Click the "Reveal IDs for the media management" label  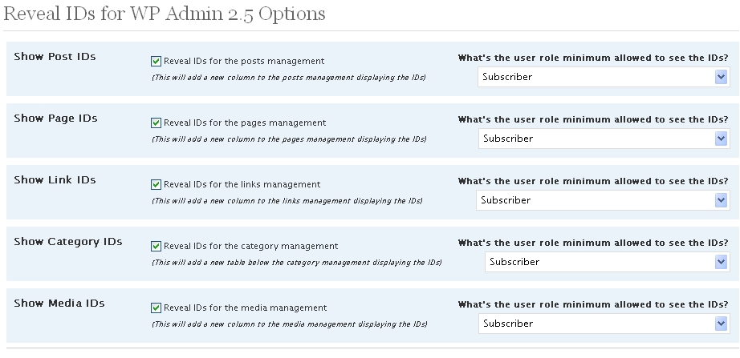(245, 308)
